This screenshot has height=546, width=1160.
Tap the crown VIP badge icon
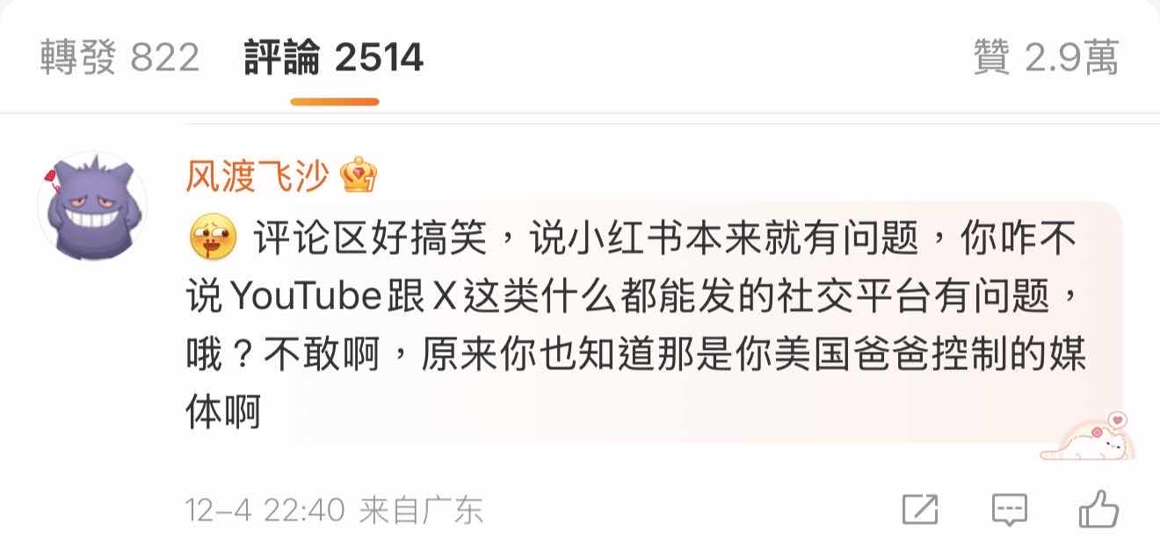pos(359,177)
